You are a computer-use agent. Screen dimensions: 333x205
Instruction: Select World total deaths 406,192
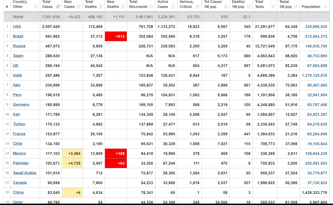pos(95,17)
